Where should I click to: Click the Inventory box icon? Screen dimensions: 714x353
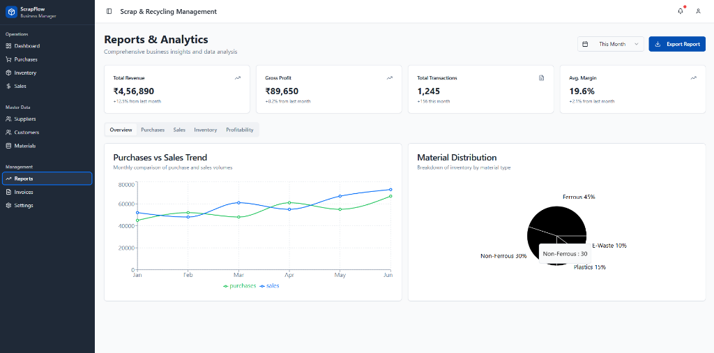coord(8,73)
